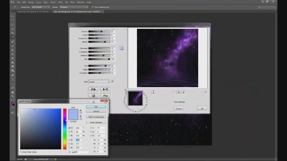287x161 pixels.
Task: Select the Hand tool
Action: pos(13,93)
